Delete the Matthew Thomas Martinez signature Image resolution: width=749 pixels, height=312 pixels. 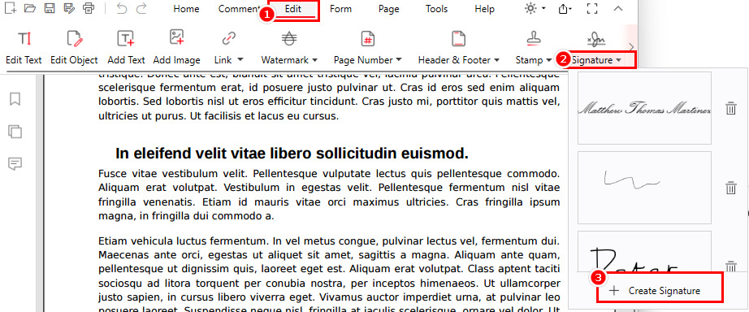(731, 108)
